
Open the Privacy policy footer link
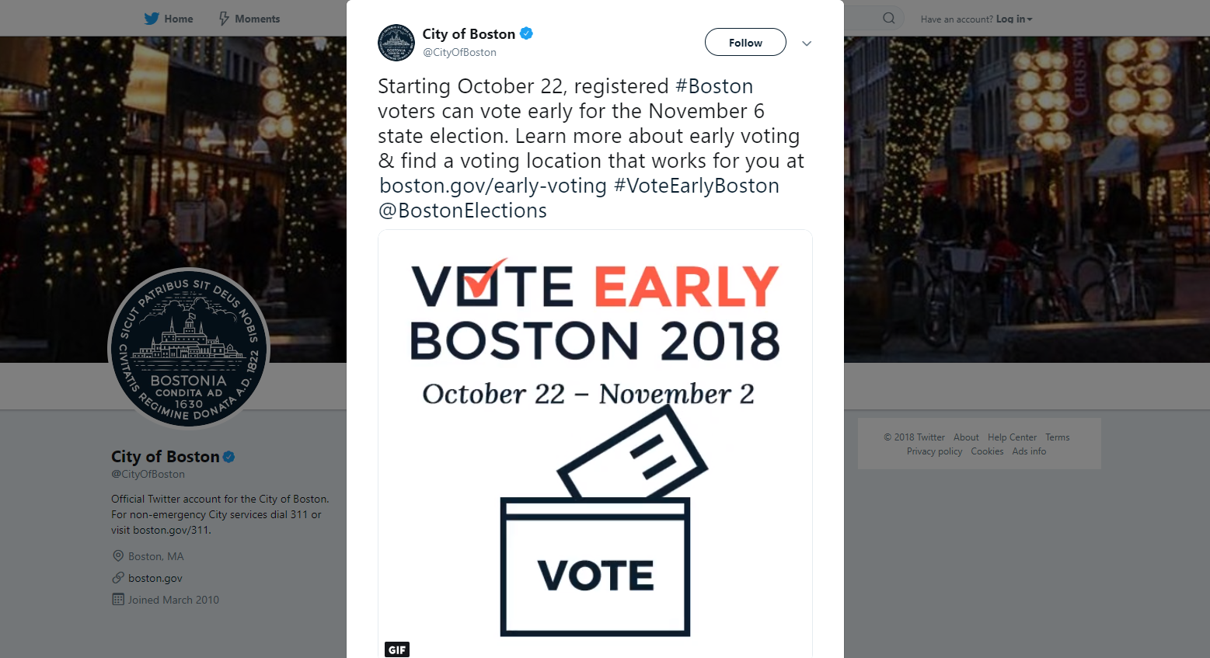[934, 451]
